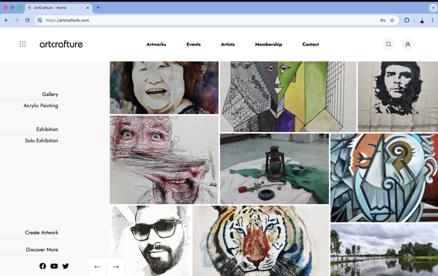Go to previous slide with left arrow
The width and height of the screenshot is (438, 276).
point(97,267)
